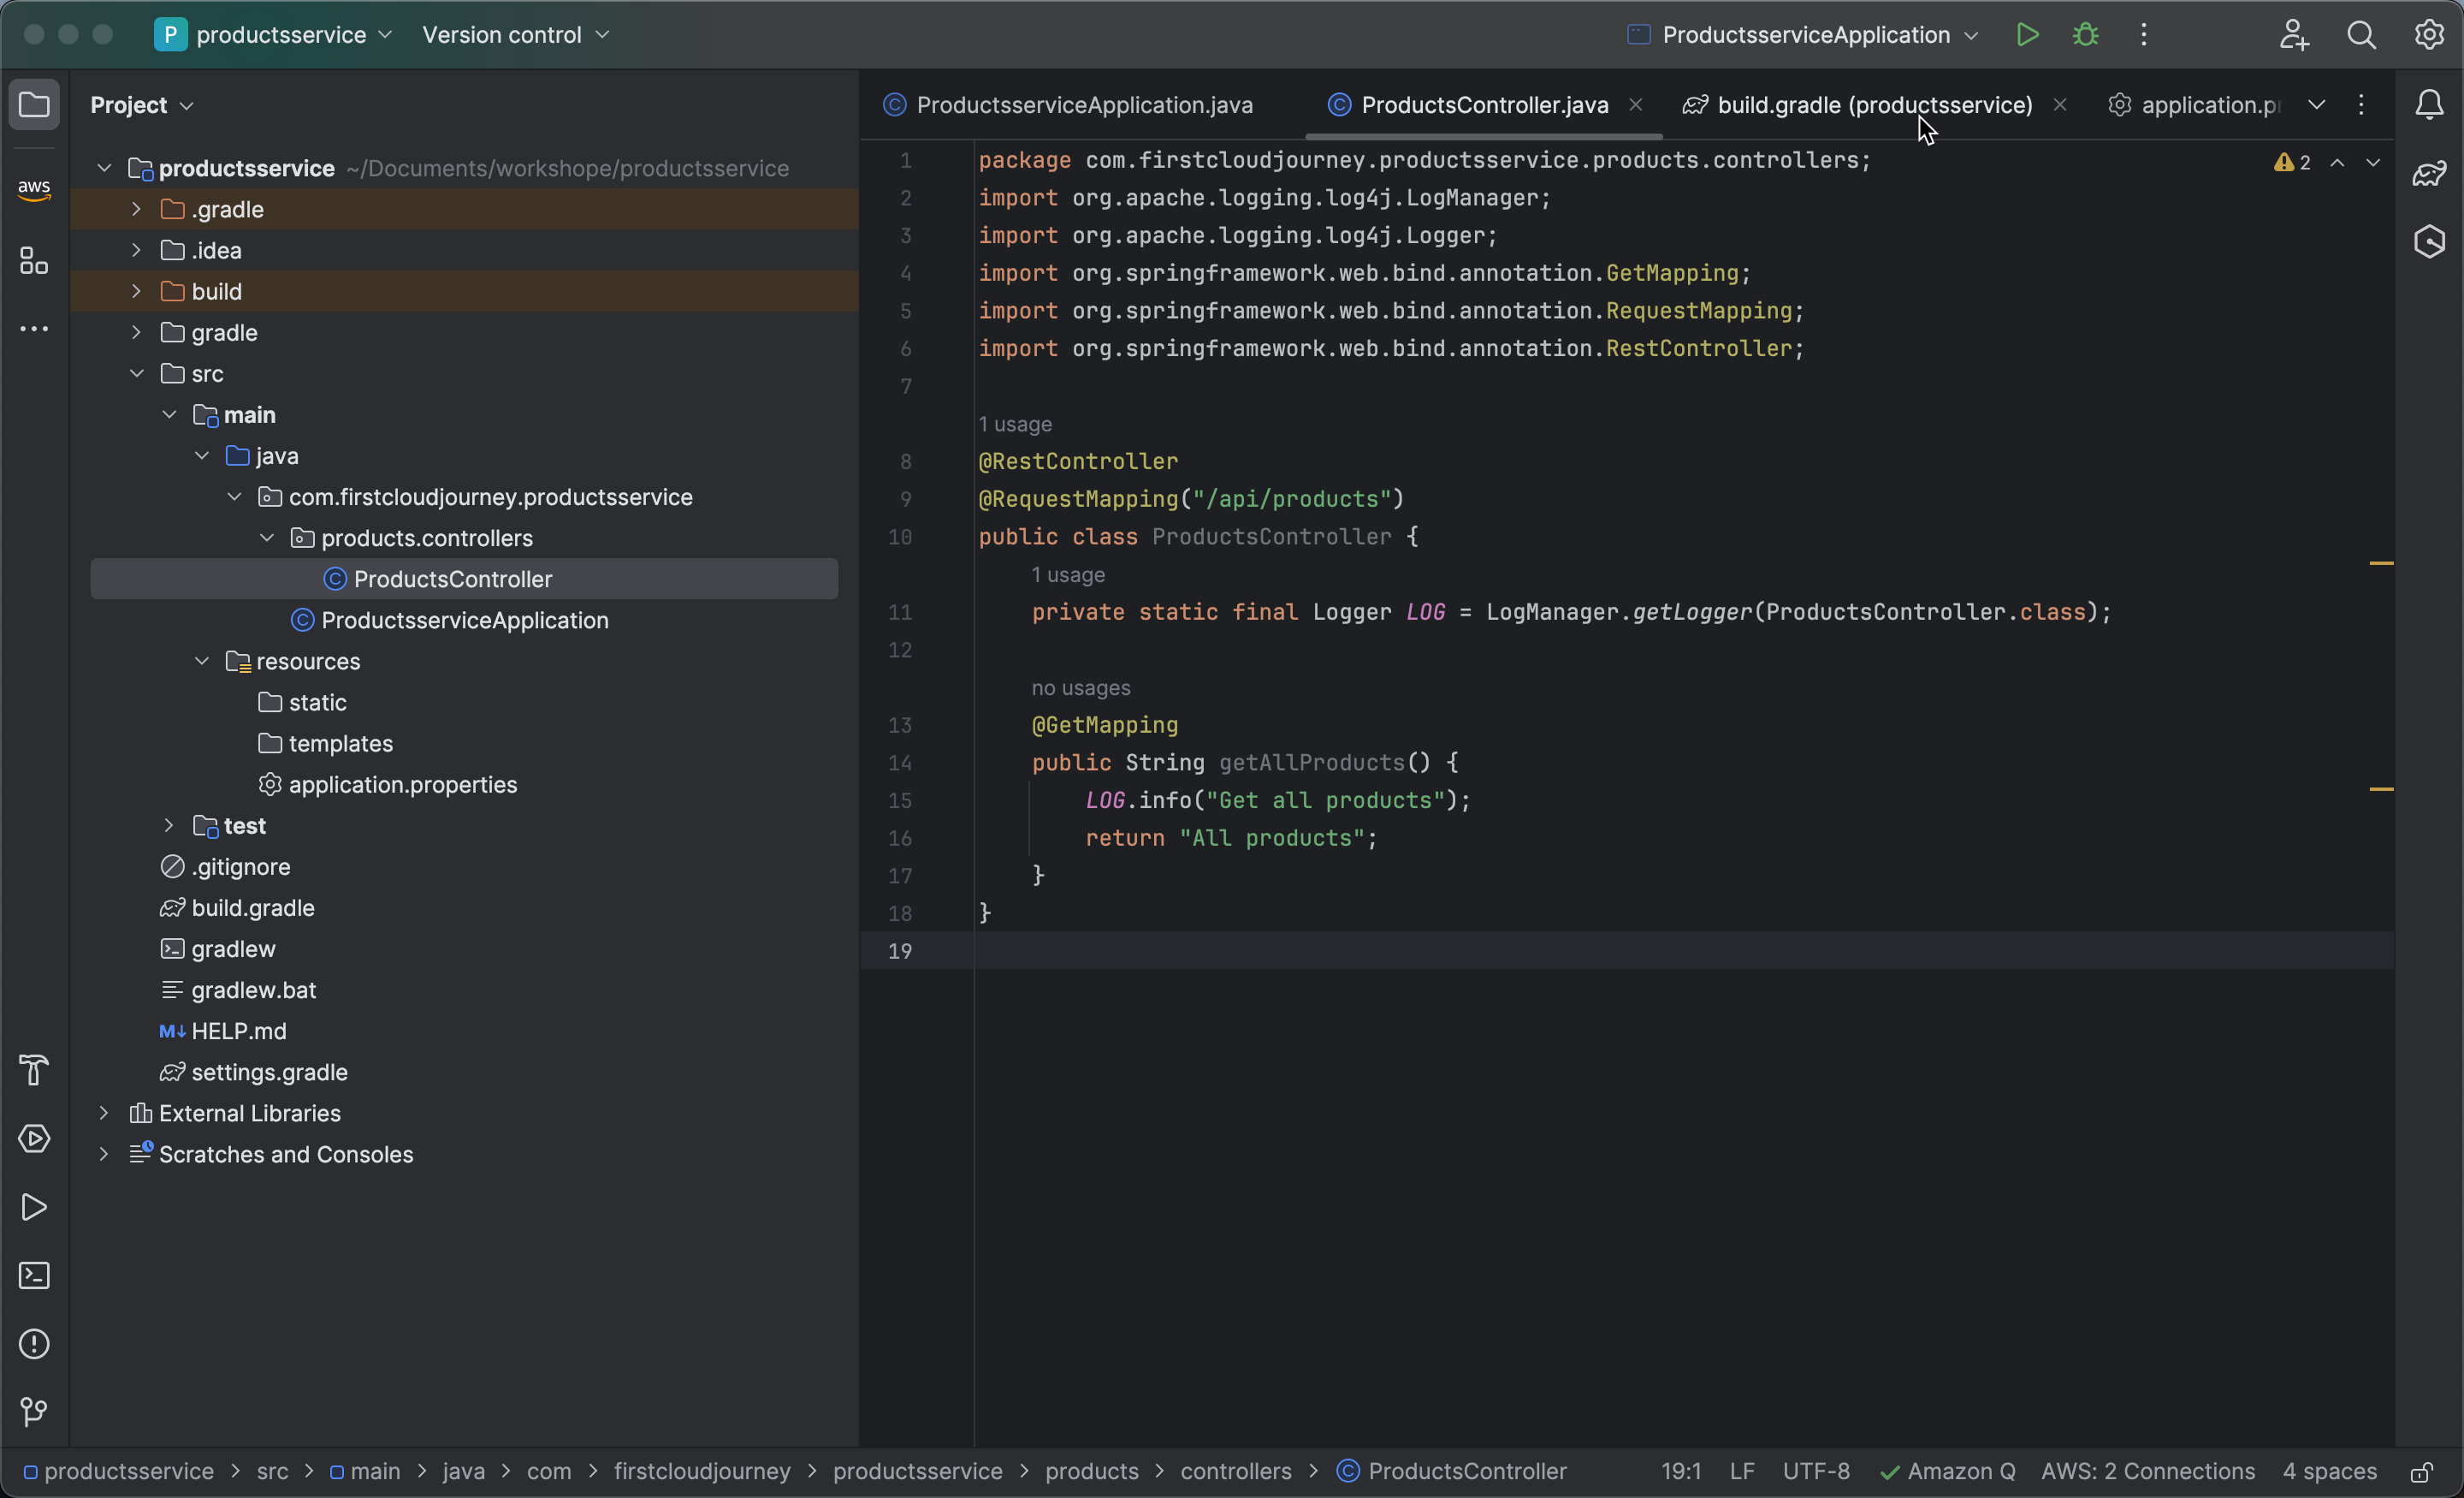
Task: Show more tool windows ellipsis
Action: tap(34, 330)
